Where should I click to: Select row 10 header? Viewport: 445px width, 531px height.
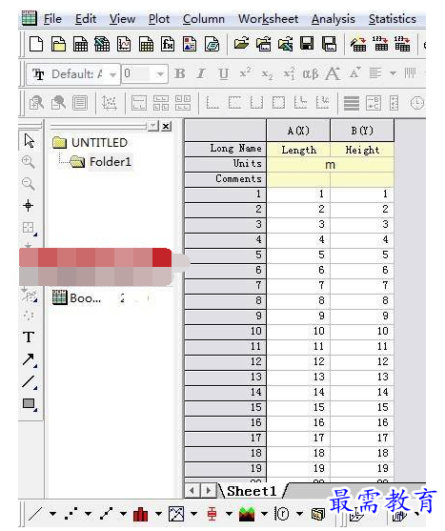[226, 331]
